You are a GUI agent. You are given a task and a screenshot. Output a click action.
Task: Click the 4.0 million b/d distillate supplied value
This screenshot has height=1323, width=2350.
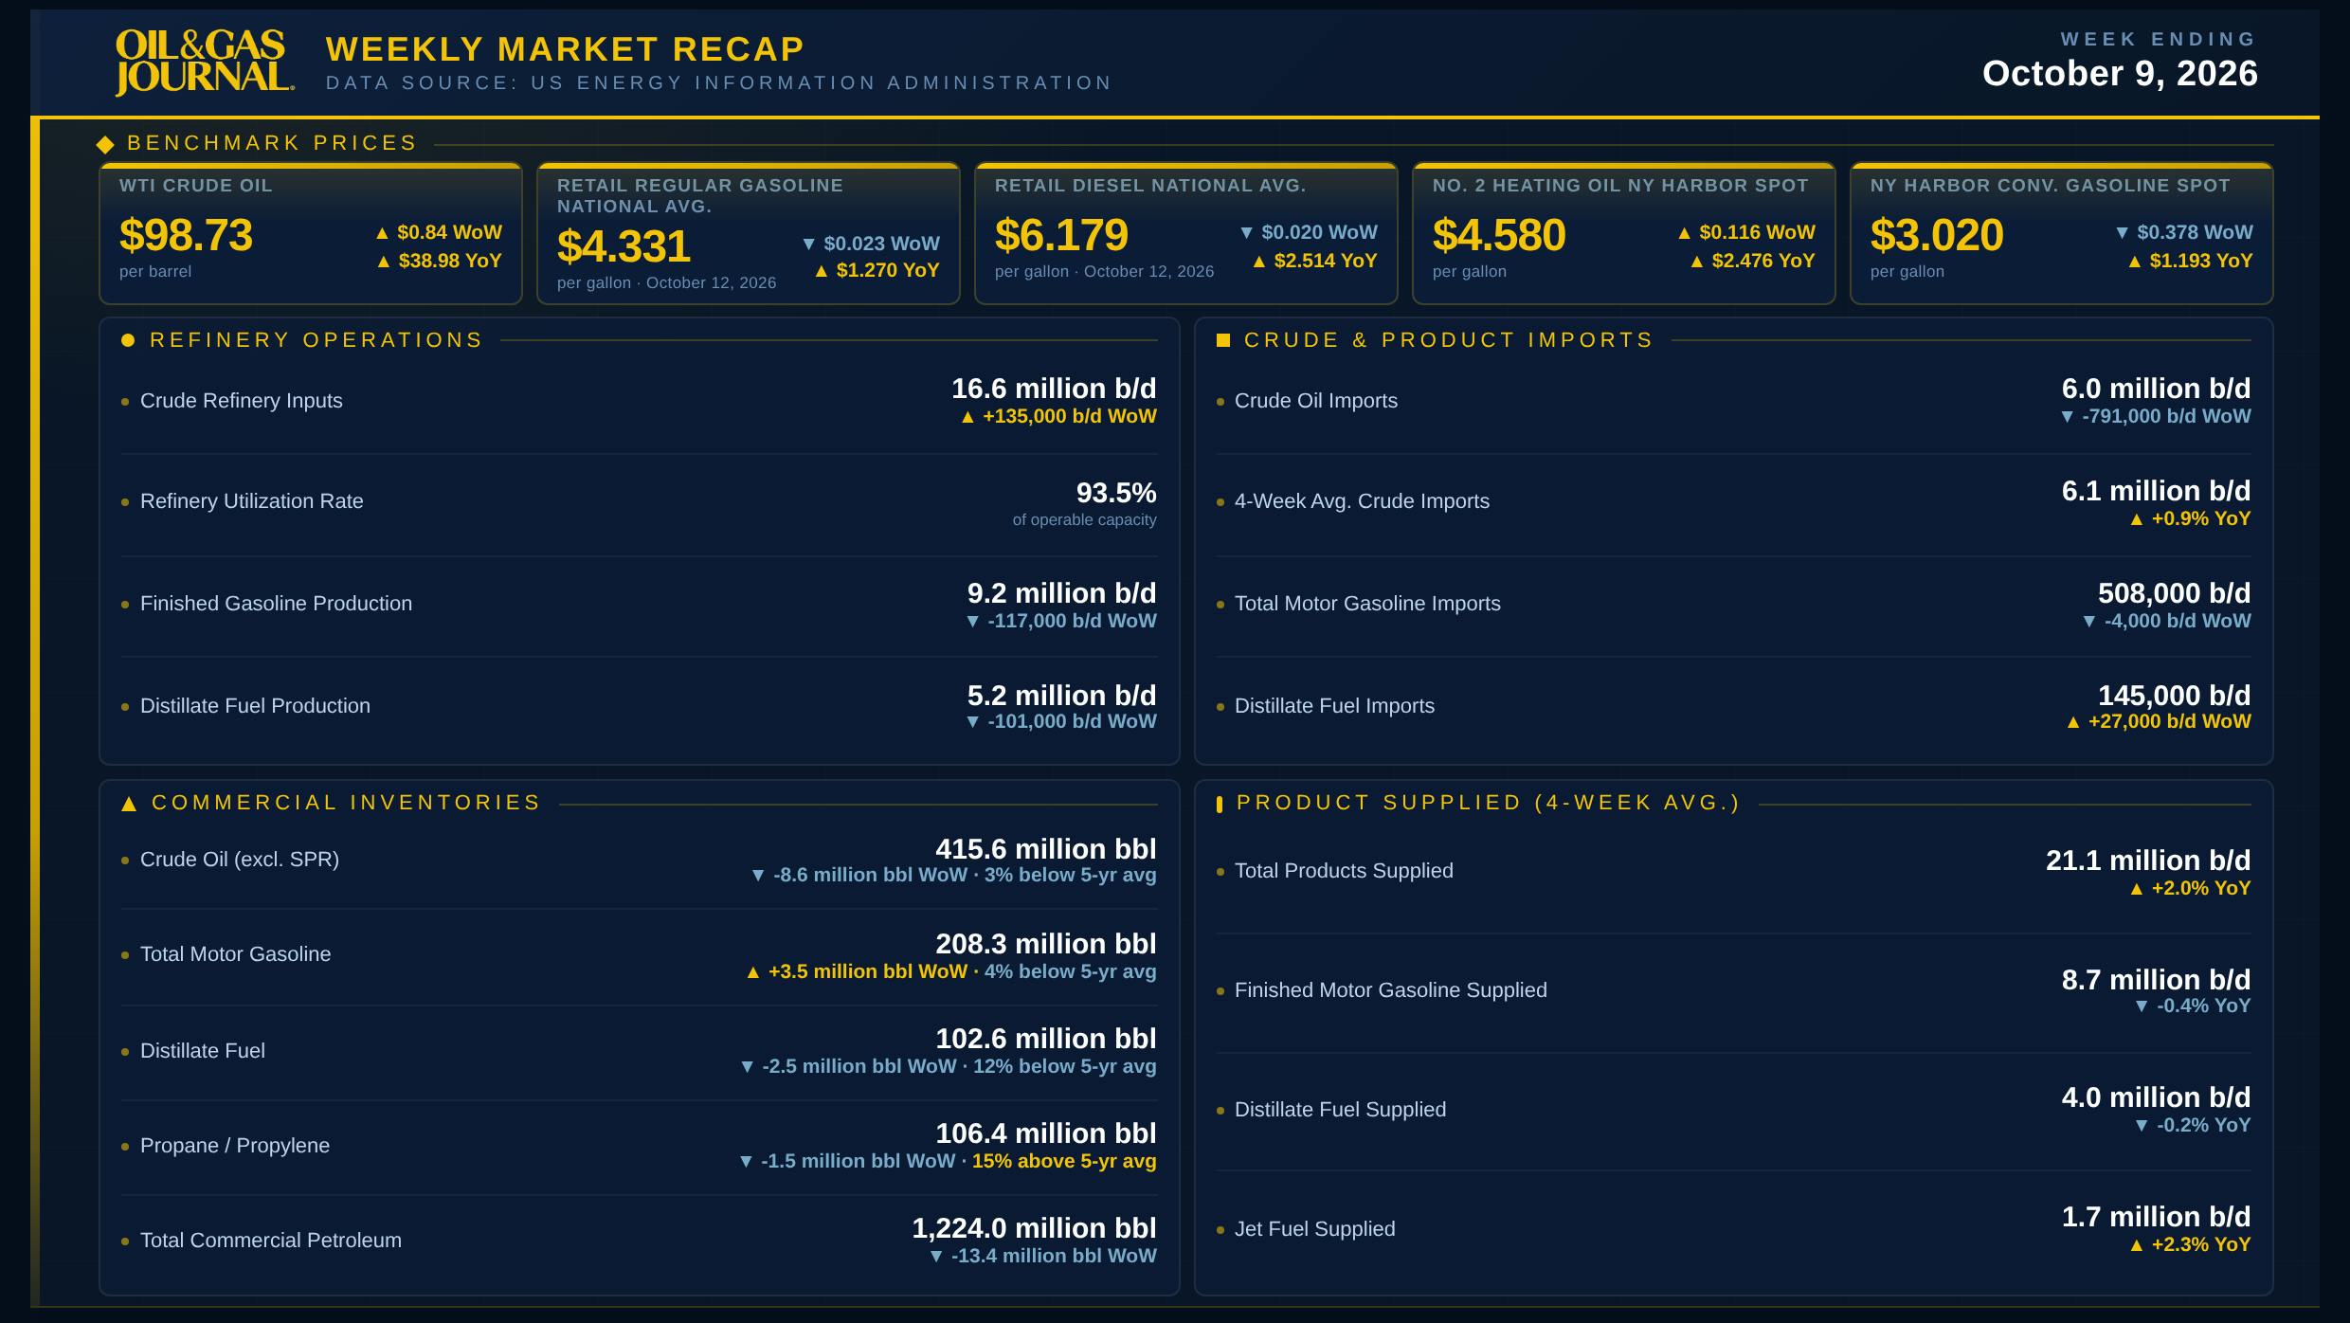click(x=2156, y=1097)
